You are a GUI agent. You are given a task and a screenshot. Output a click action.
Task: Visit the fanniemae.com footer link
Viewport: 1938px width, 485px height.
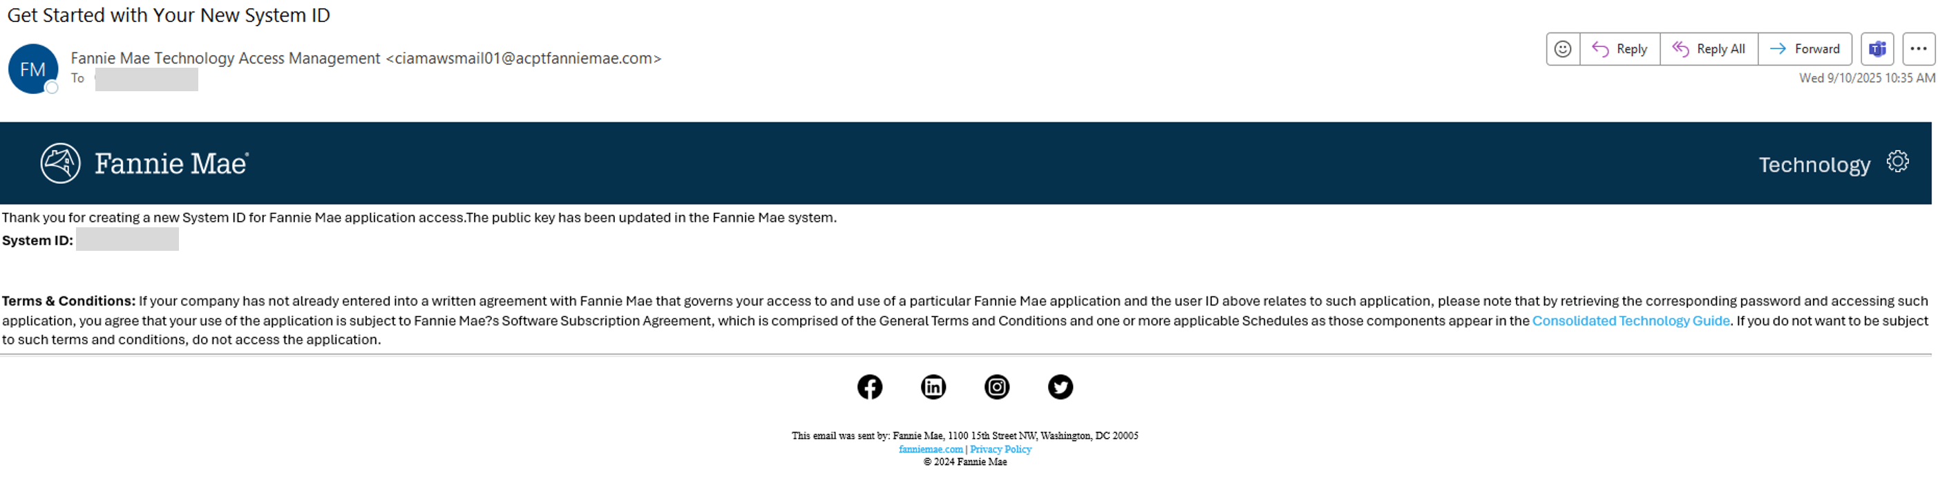930,450
